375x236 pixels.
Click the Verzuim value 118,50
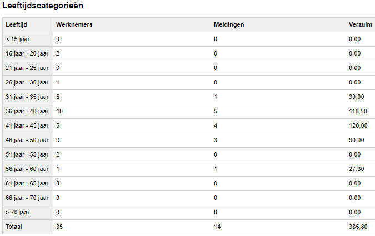[358, 111]
